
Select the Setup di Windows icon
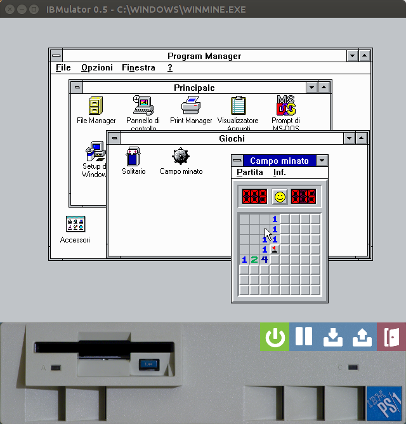tap(96, 151)
